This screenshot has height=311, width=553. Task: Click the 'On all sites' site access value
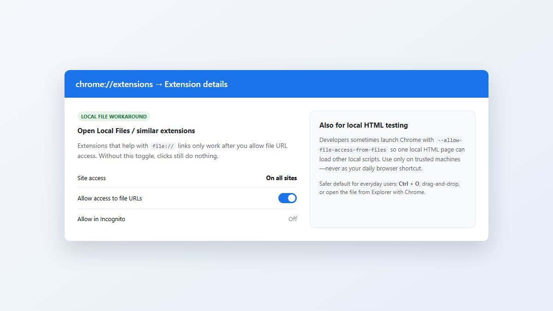[x=282, y=178]
